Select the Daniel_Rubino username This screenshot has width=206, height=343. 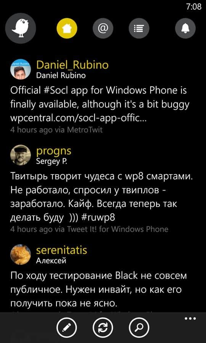tap(72, 65)
